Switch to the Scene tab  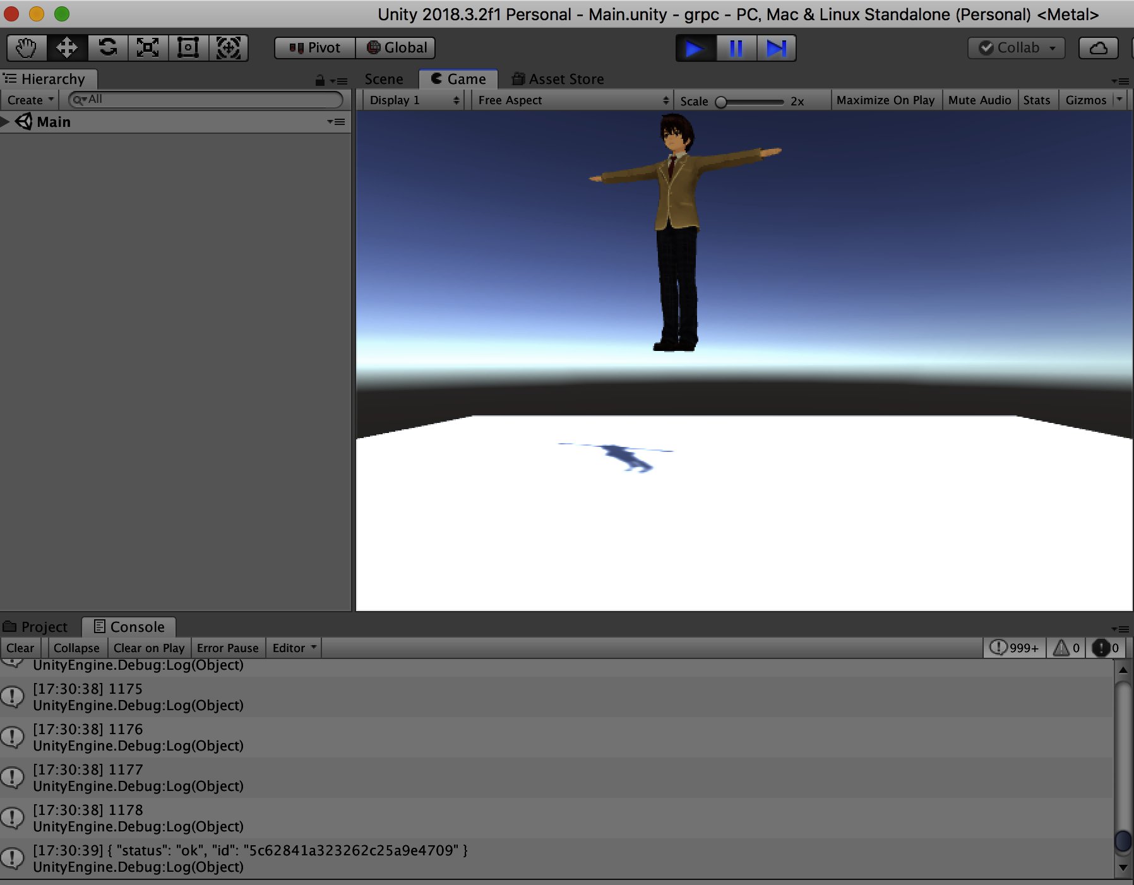(x=384, y=79)
